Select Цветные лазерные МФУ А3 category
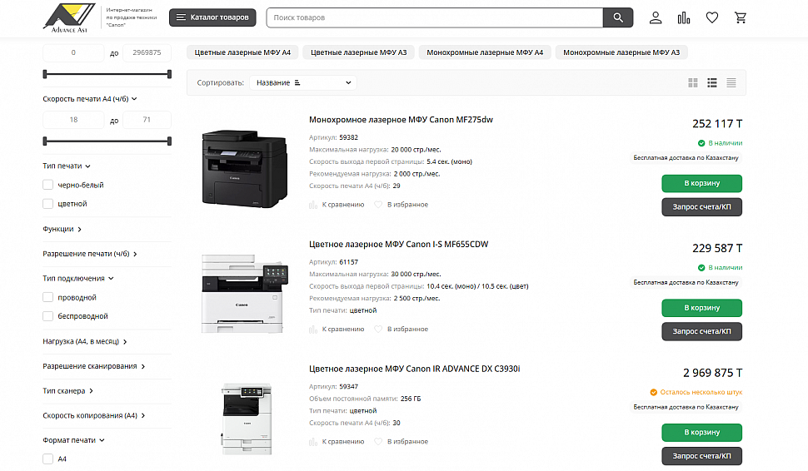The height and width of the screenshot is (471, 808). pyautogui.click(x=359, y=52)
